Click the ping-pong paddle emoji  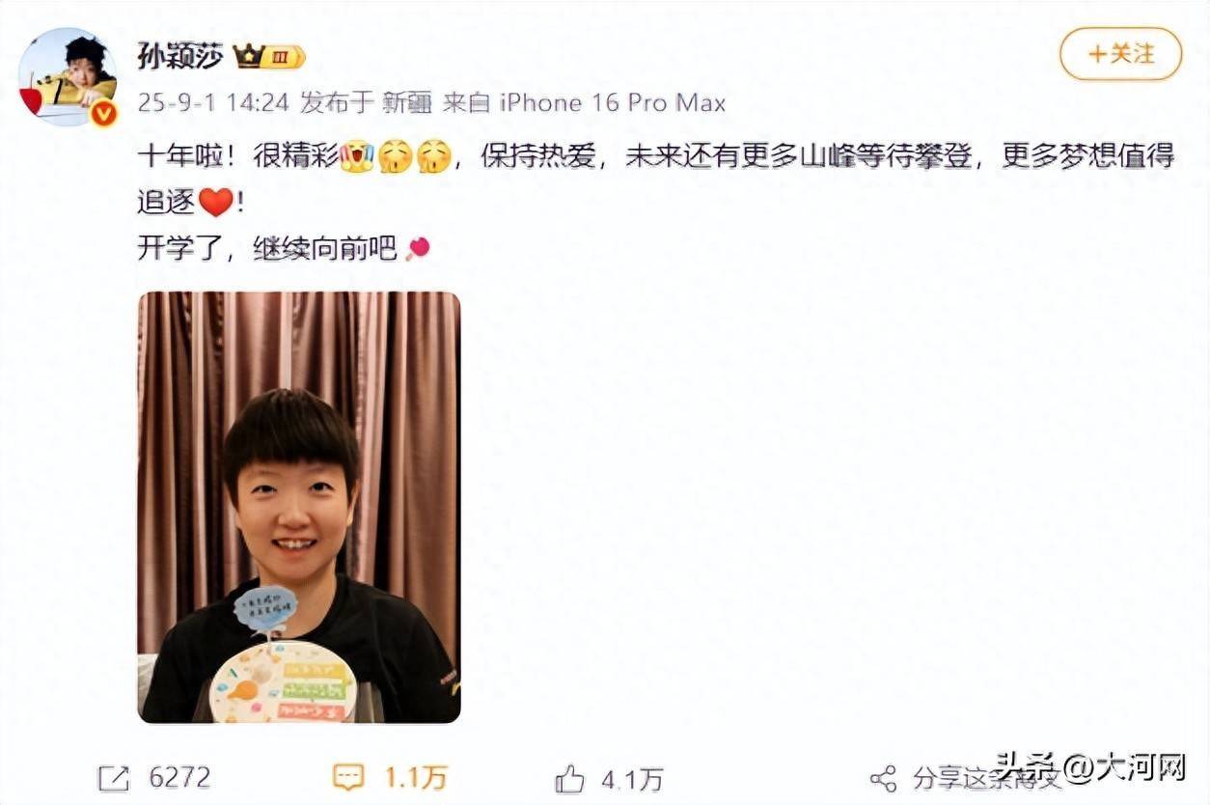[417, 249]
